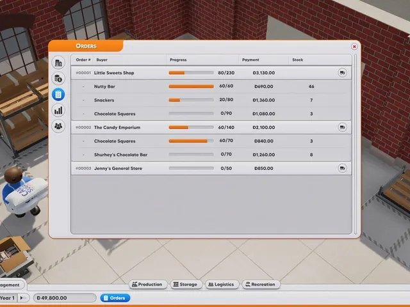The height and width of the screenshot is (307, 410).
Task: Click the Progress column header
Action: click(178, 59)
